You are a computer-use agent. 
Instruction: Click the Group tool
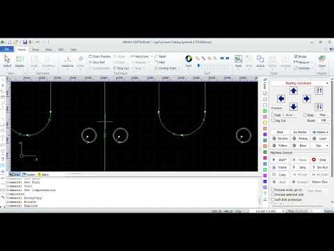pyautogui.click(x=260, y=61)
